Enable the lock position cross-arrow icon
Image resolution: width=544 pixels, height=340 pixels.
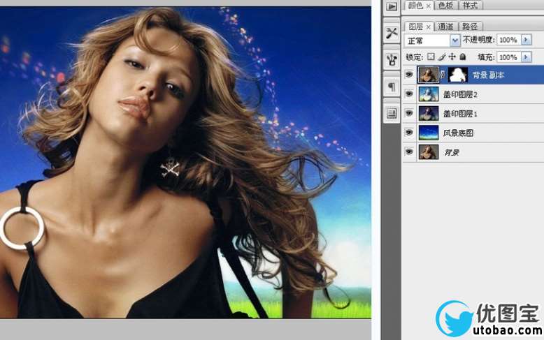(x=452, y=57)
